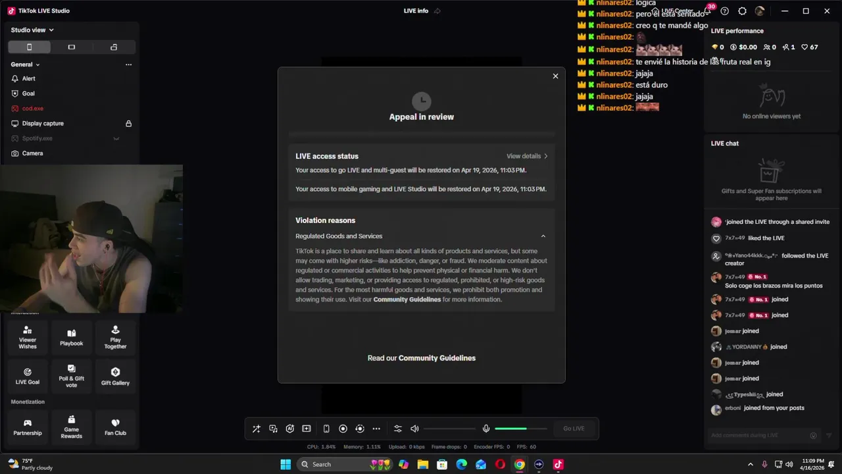Image resolution: width=842 pixels, height=474 pixels.
Task: Open notifications bell with 30 badge
Action: 708,11
